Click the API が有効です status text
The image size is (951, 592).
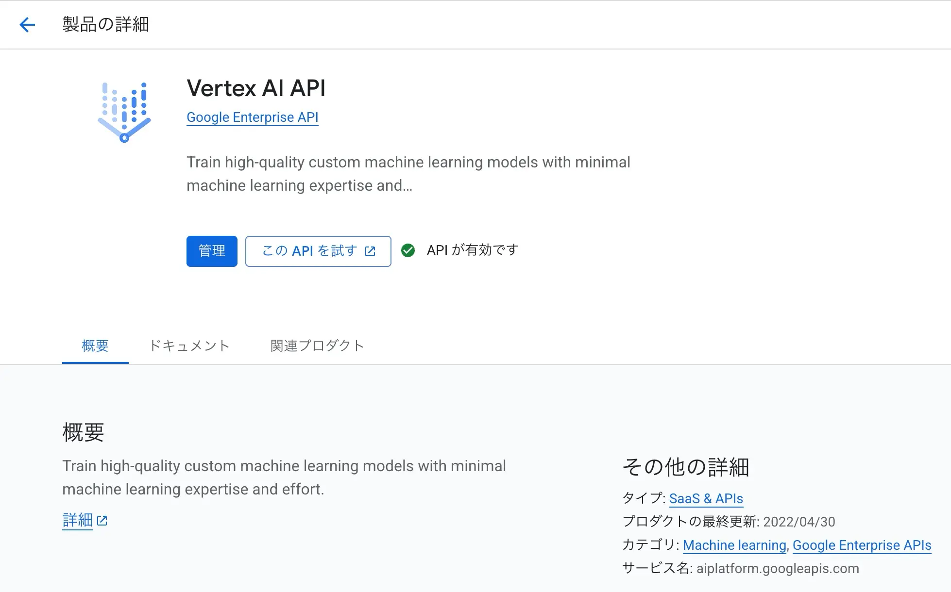pos(473,250)
